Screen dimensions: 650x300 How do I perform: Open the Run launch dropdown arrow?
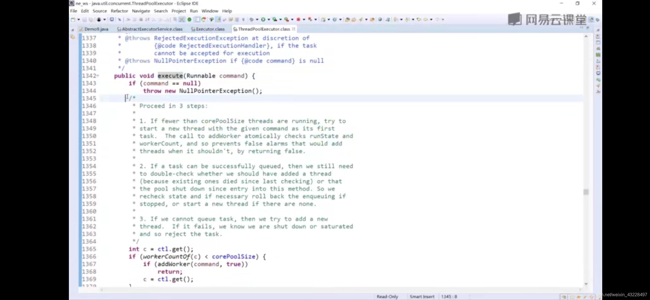point(269,19)
